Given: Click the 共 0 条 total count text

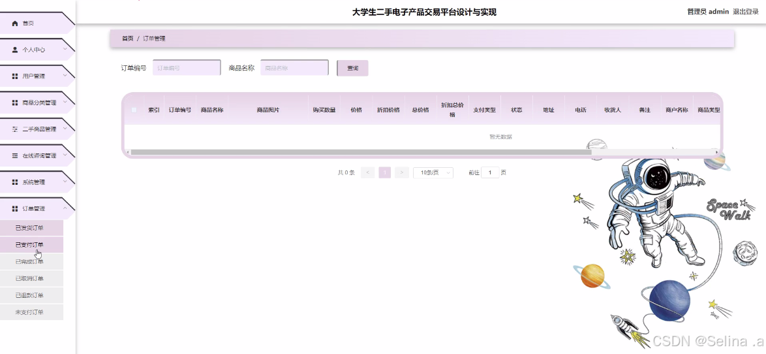Looking at the screenshot, I should [346, 172].
